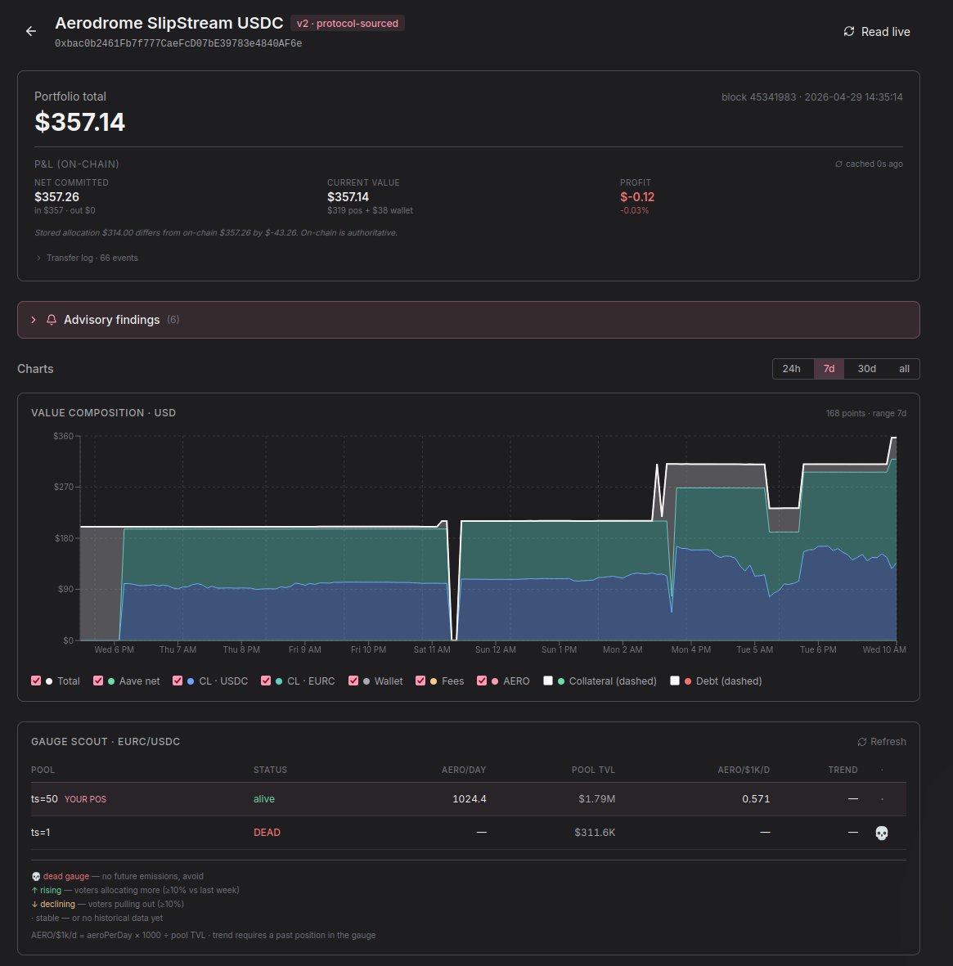Click the alive status text
Screen dimensions: 953x966
pos(263,799)
